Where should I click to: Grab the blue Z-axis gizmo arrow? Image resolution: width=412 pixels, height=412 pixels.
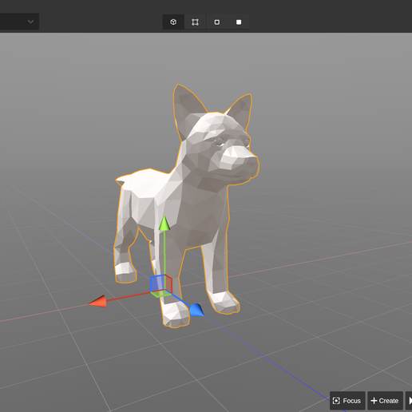(196, 310)
